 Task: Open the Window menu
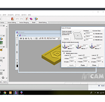click(x=24, y=15)
